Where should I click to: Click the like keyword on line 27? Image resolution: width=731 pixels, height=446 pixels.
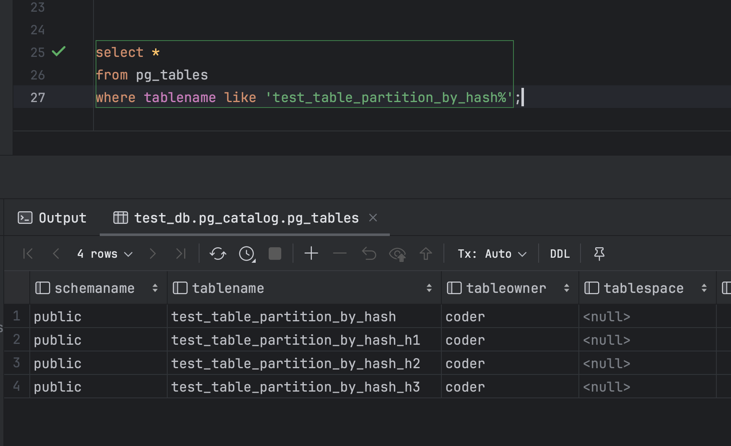(x=240, y=97)
